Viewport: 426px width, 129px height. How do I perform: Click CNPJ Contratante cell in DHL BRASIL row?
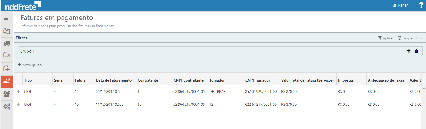189,92
